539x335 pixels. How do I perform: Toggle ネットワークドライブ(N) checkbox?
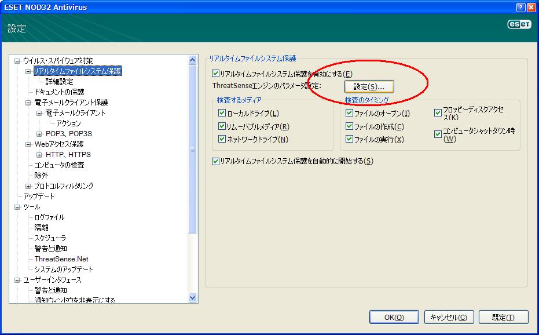point(222,139)
